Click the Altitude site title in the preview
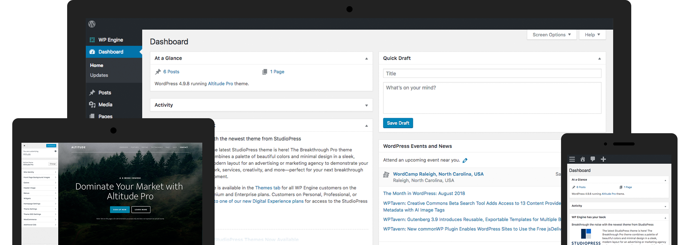 click(x=78, y=147)
